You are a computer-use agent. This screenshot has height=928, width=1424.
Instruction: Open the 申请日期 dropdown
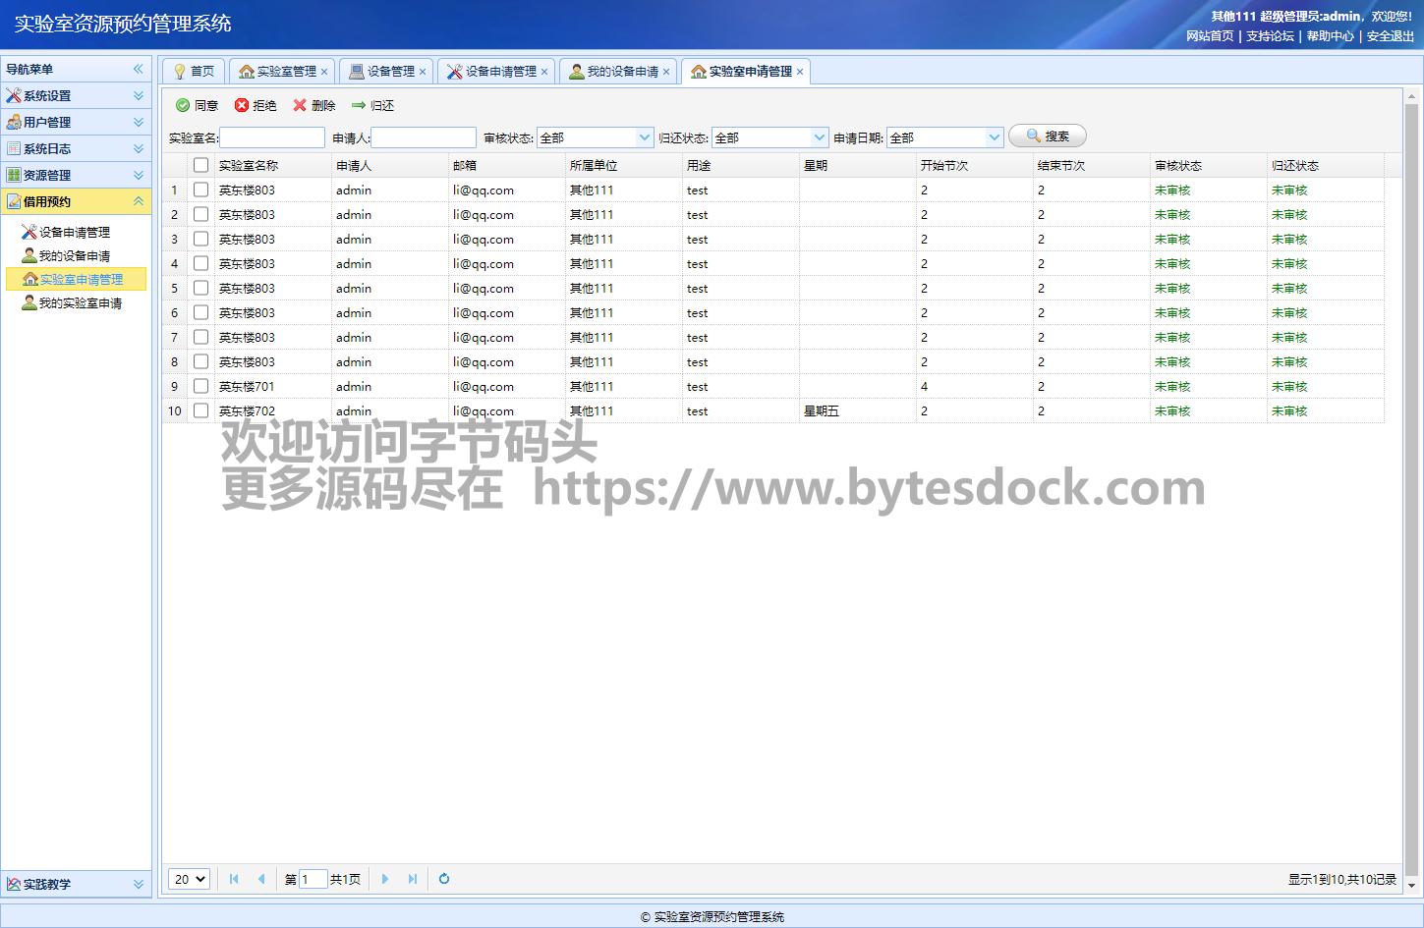994,137
